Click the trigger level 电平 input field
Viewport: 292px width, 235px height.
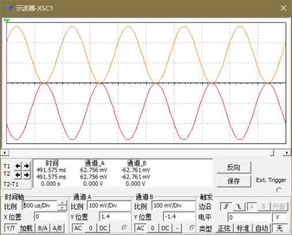pyautogui.click(x=249, y=217)
